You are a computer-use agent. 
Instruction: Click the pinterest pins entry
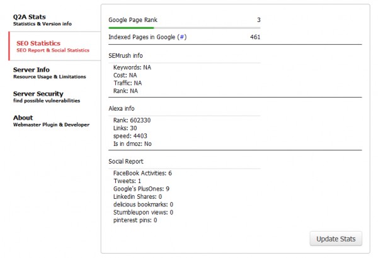[135, 220]
